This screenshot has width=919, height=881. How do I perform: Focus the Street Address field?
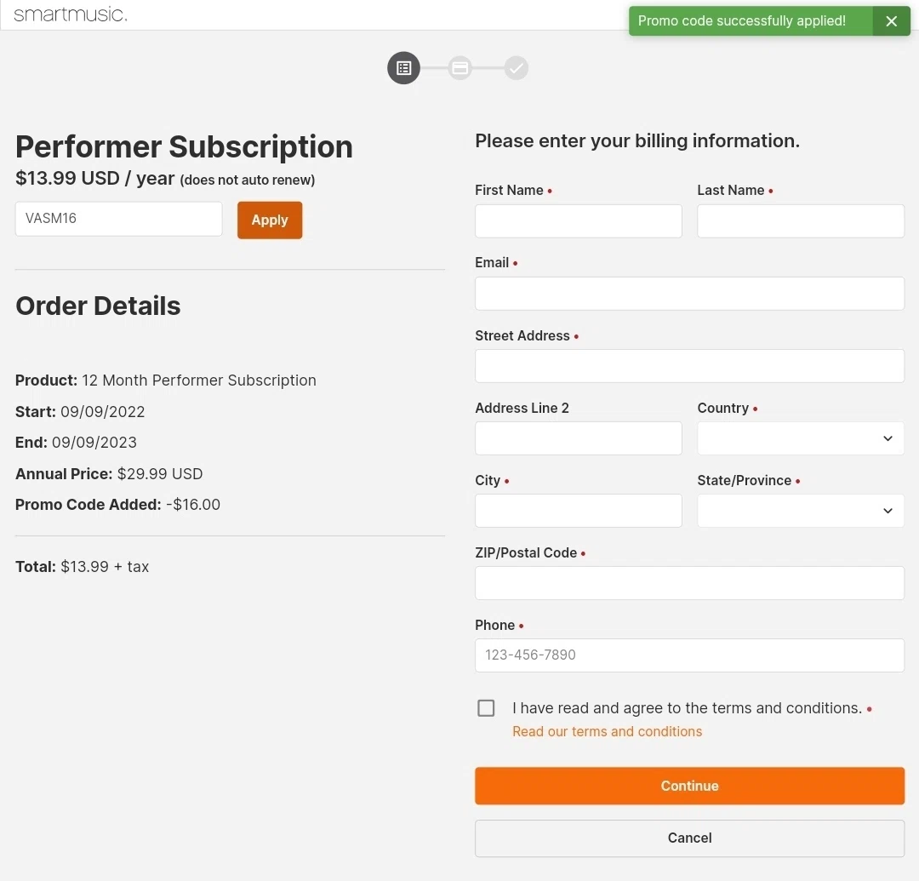pyautogui.click(x=690, y=366)
